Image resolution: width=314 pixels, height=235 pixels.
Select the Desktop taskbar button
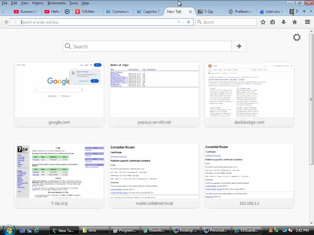point(186,230)
